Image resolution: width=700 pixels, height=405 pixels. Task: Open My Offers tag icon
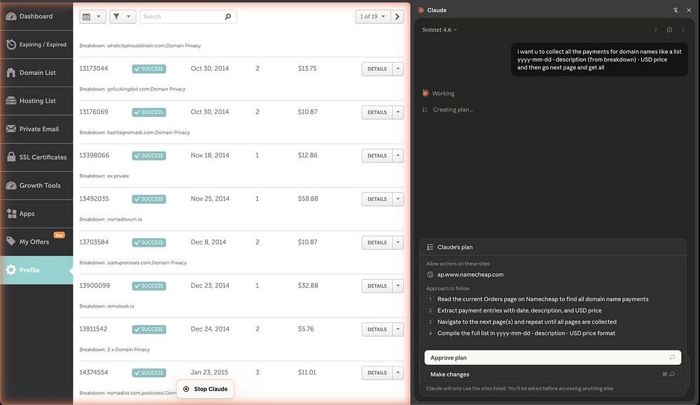click(11, 242)
